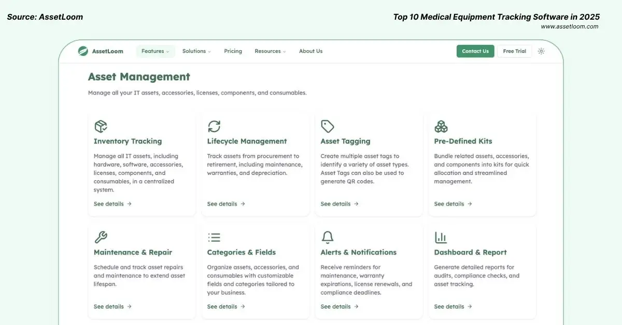This screenshot has height=325, width=622.
Task: Select the Categories & Fields card title
Action: pos(242,253)
